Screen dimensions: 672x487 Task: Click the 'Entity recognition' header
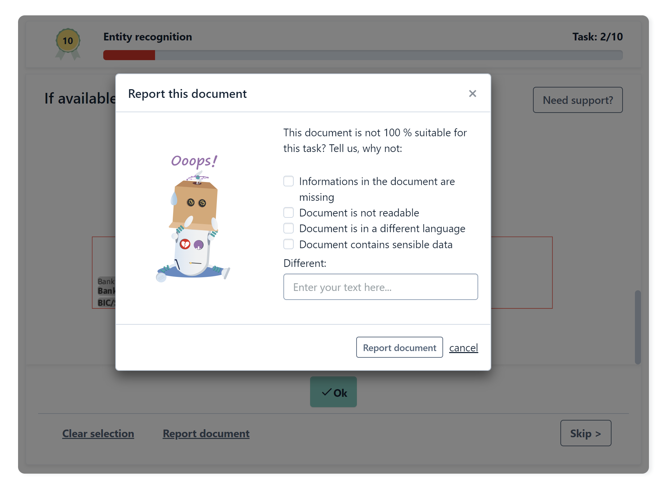(x=148, y=37)
